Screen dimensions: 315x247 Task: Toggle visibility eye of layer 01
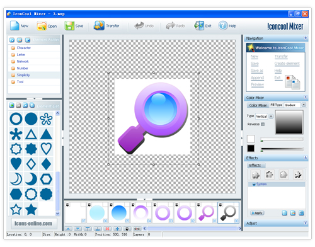198,204
